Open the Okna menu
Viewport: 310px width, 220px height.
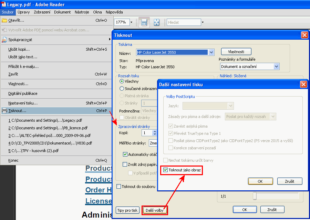click(x=97, y=12)
